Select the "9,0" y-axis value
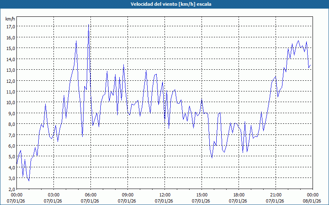The image size is (329, 205). point(12,114)
